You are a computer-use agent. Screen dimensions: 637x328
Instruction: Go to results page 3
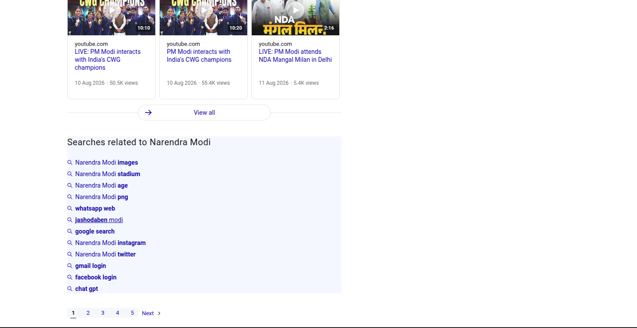(103, 313)
